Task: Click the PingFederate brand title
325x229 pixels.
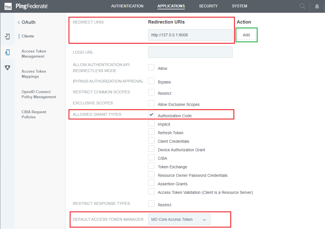Action: [32, 6]
